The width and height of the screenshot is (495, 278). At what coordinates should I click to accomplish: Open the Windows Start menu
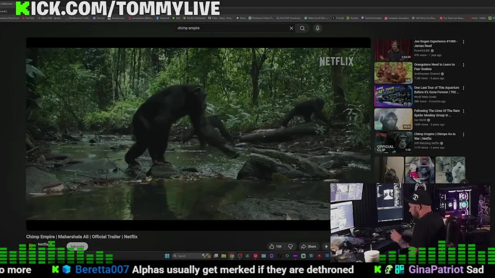click(x=167, y=256)
